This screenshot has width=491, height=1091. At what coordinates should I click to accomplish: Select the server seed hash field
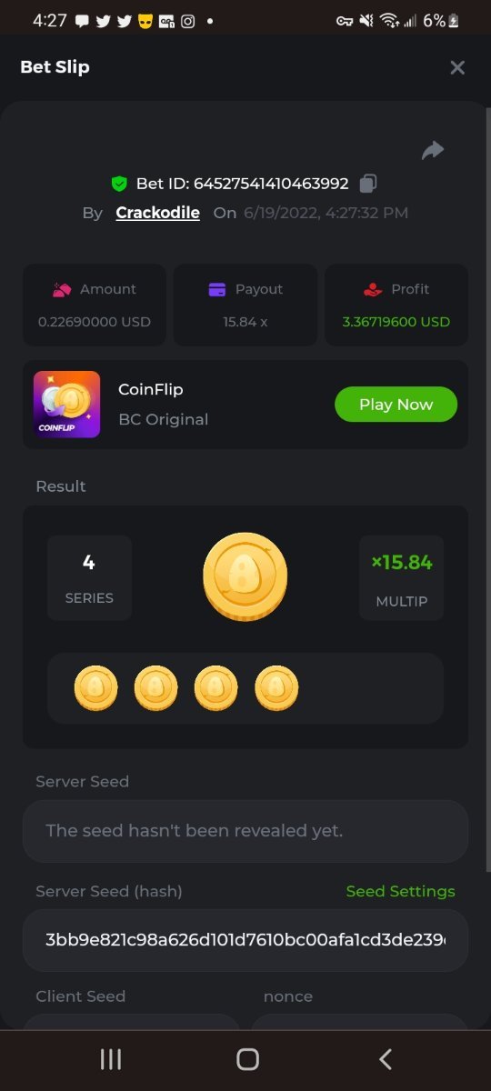[245, 940]
